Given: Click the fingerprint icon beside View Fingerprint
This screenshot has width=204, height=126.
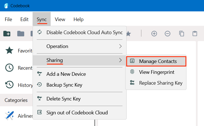Looking at the screenshot, I should pyautogui.click(x=132, y=72).
